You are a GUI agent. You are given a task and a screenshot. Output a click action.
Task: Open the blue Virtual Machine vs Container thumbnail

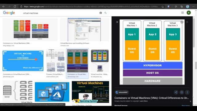pyautogui.click(x=23, y=61)
